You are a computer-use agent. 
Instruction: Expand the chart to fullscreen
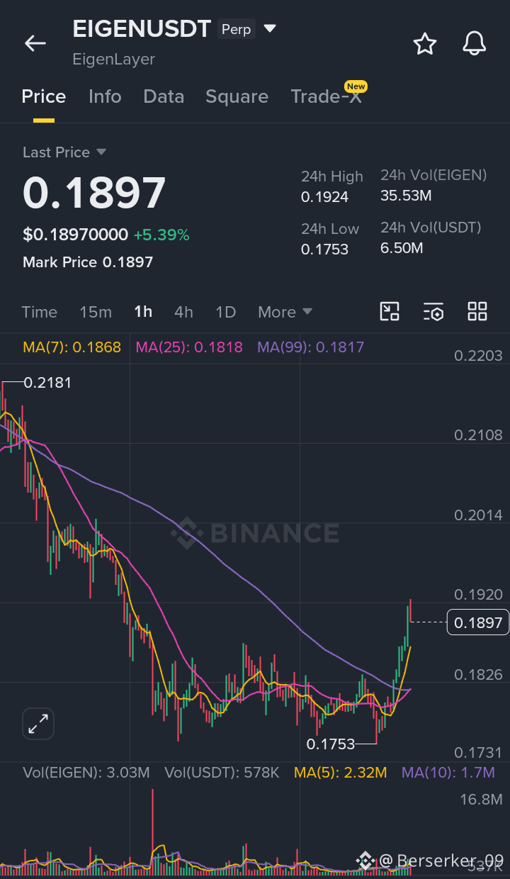coord(38,724)
